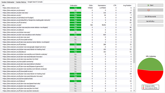Switch to the Yandex Webmaster tab
Image resolution: width=165 pixels, height=93 pixels.
(x=8, y=2)
